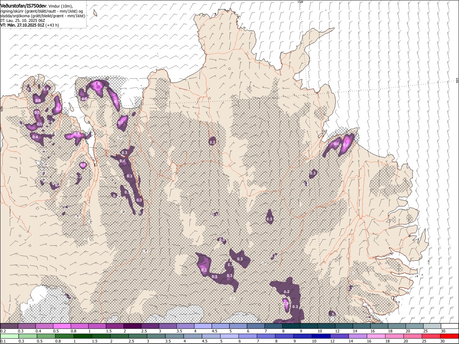459x344 pixels.
Task: Select the lavender rain swatch labeled 14
Action: coord(358,336)
